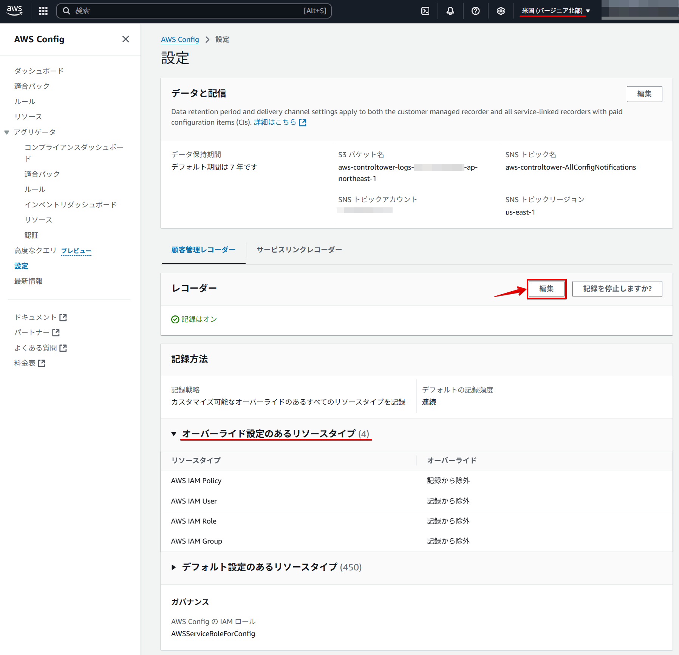Open インベントリダッシュボード under アグリゲータ
This screenshot has width=679, height=655.
(x=71, y=205)
